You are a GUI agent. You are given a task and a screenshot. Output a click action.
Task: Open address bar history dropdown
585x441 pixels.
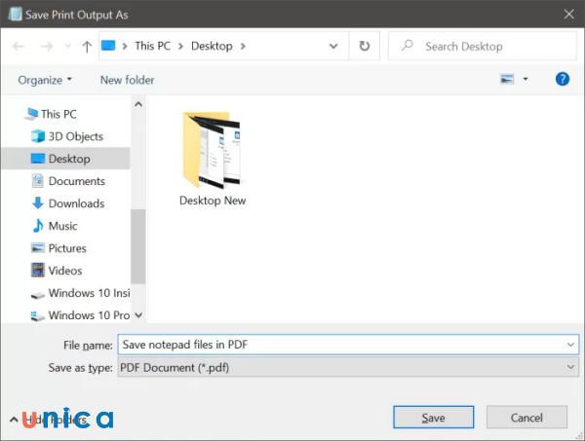coord(333,46)
